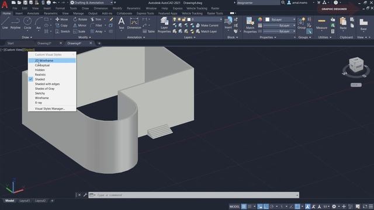Toggle polar tracking in status bar
This screenshot has height=210, width=374.
click(x=272, y=206)
